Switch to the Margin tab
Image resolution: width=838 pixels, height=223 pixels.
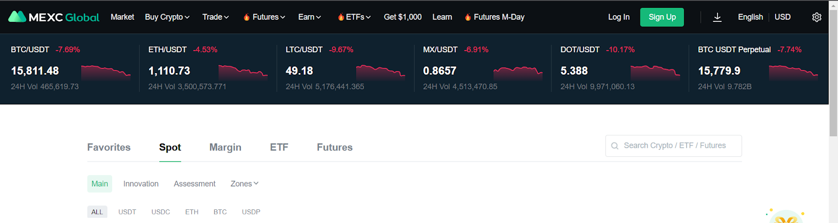[x=225, y=147]
